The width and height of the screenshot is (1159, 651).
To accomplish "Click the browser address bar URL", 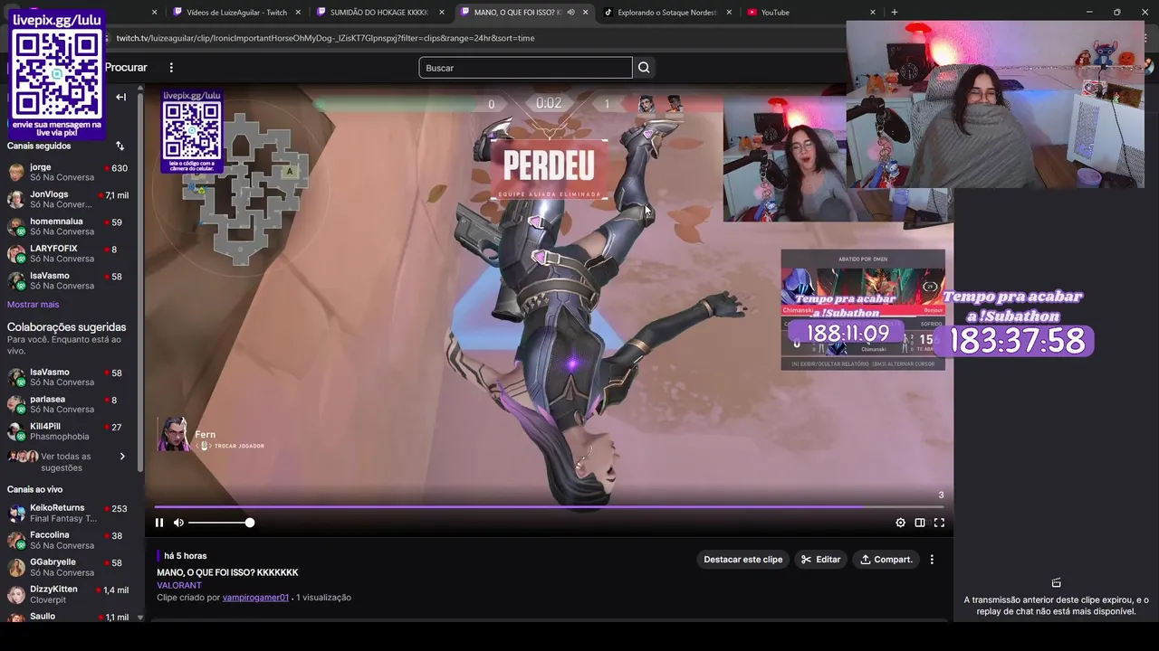I will [x=325, y=38].
